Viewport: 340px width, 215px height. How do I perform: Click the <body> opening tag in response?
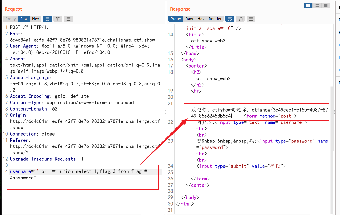pos(189,60)
